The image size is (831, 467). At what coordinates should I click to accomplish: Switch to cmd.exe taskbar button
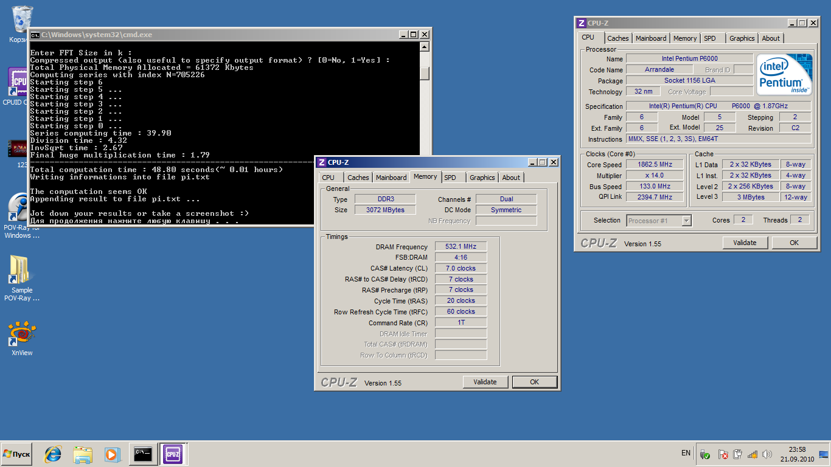143,454
